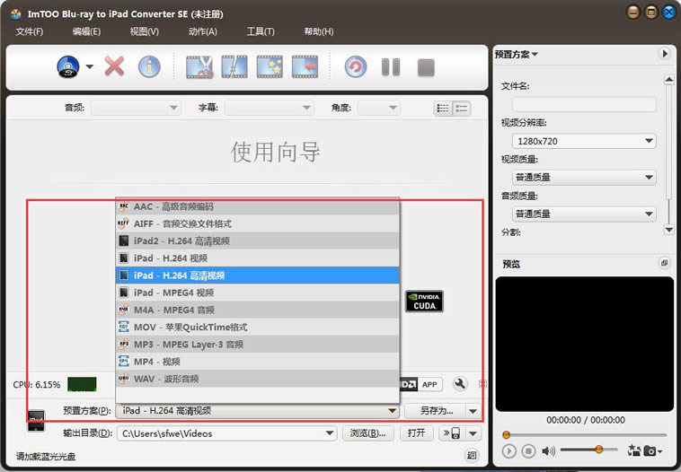The image size is (681, 472).
Task: Select M4A - MPEG4 音频 profile
Action: click(258, 310)
